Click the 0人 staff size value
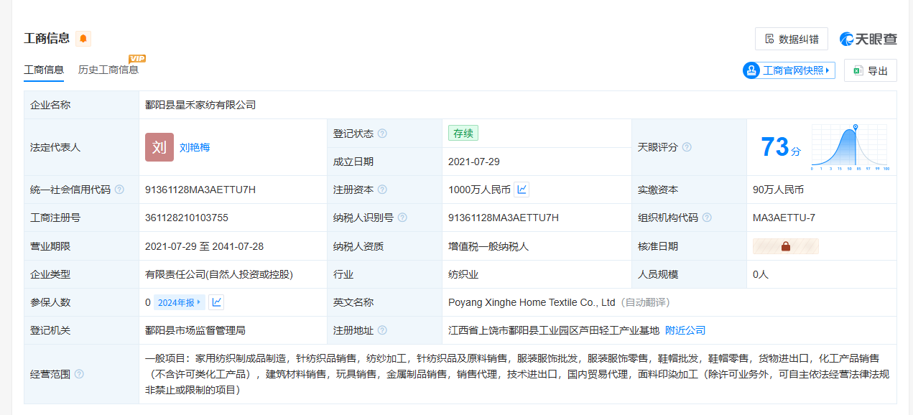The height and width of the screenshot is (415, 913). pos(761,274)
